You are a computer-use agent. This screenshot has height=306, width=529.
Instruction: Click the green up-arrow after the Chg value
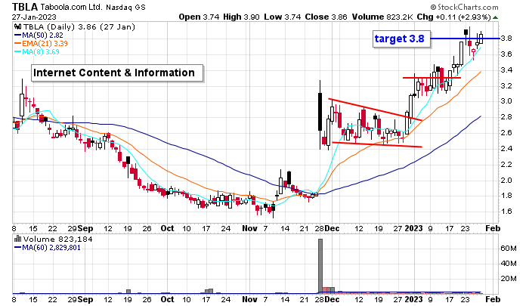(495, 17)
